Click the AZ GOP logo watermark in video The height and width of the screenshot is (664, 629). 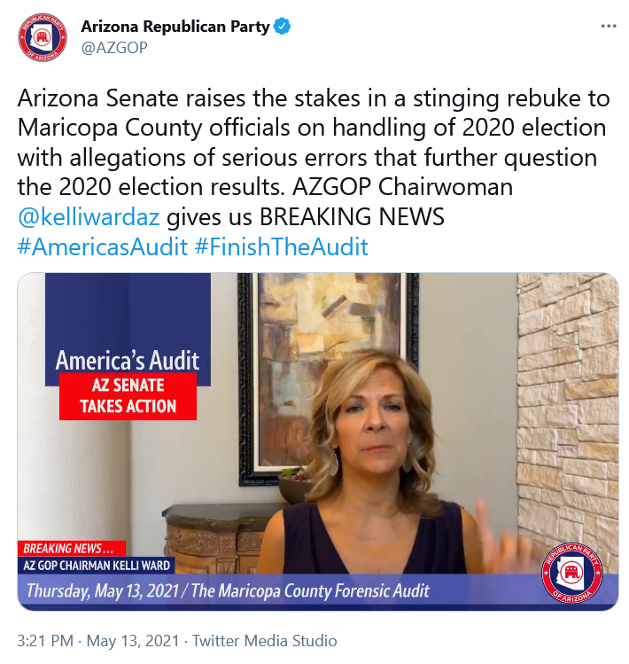click(572, 573)
